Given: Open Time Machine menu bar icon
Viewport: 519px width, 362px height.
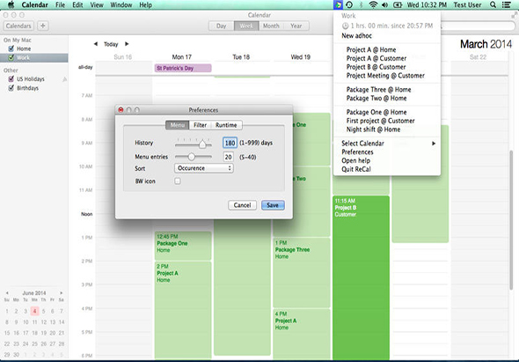Looking at the screenshot, I should click(x=349, y=4).
